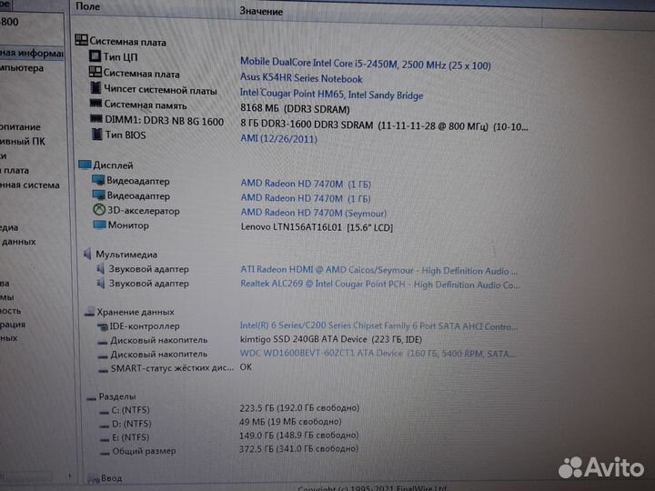Image resolution: width=655 pixels, height=491 pixels.
Task: Click the IDE-контроллер icon
Action: click(102, 326)
